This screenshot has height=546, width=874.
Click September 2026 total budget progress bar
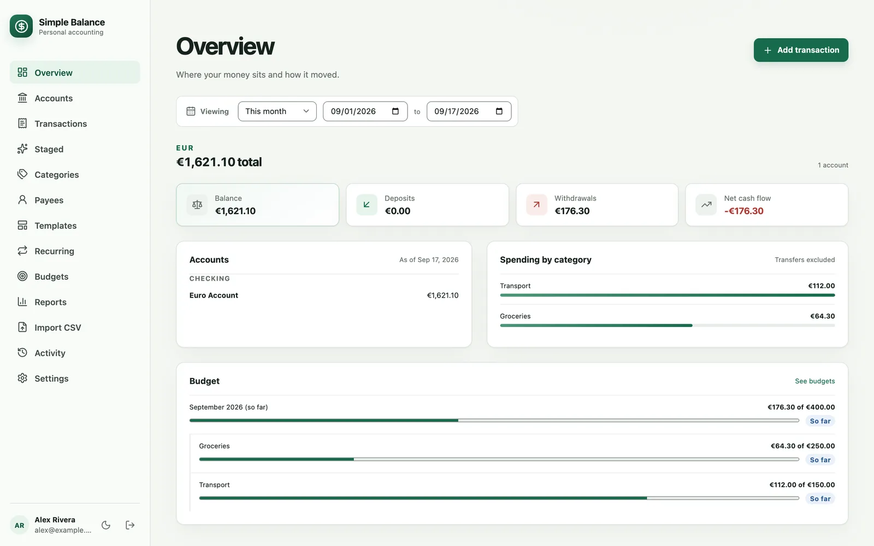coord(494,420)
